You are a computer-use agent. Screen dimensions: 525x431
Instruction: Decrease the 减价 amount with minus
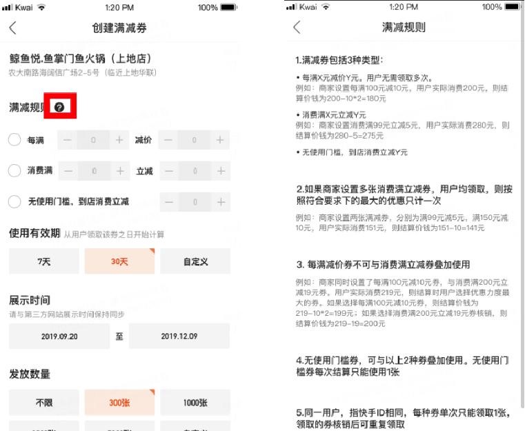click(x=168, y=140)
